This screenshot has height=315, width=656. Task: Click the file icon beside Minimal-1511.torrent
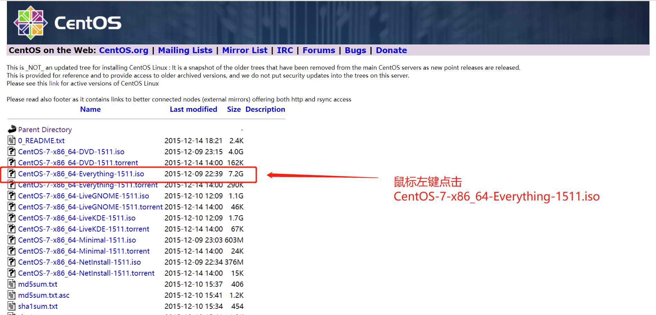12,251
